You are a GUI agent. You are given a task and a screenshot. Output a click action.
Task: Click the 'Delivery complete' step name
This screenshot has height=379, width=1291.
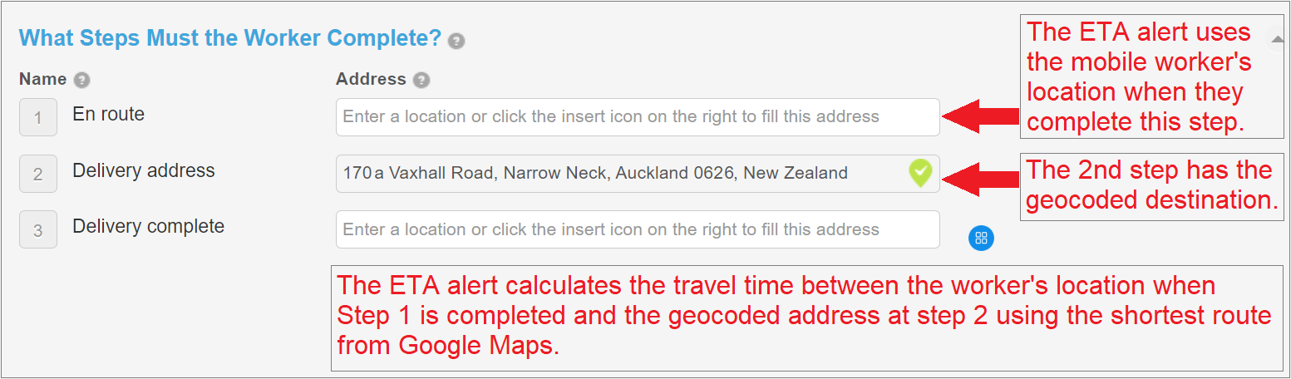(149, 226)
